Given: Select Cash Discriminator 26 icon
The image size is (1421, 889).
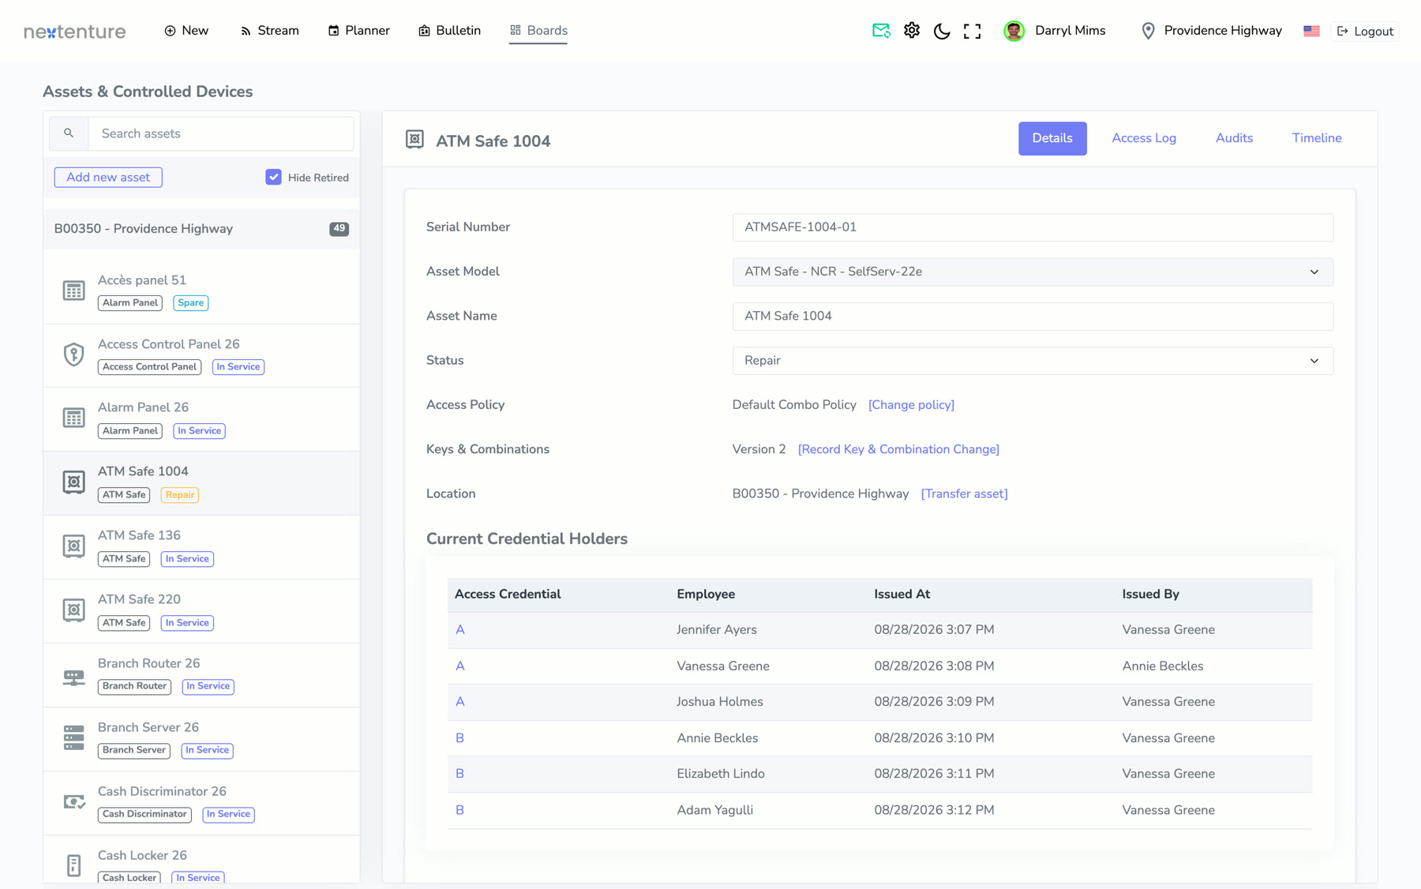Looking at the screenshot, I should pyautogui.click(x=73, y=802).
